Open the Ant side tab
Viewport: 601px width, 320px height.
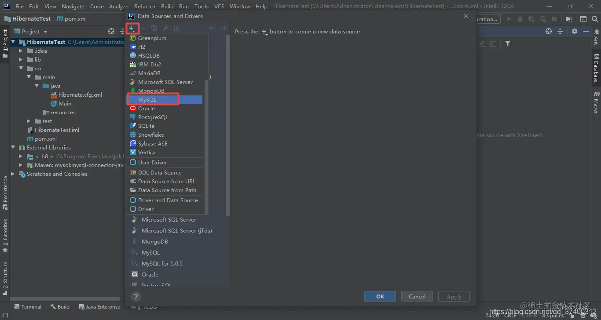(x=596, y=37)
